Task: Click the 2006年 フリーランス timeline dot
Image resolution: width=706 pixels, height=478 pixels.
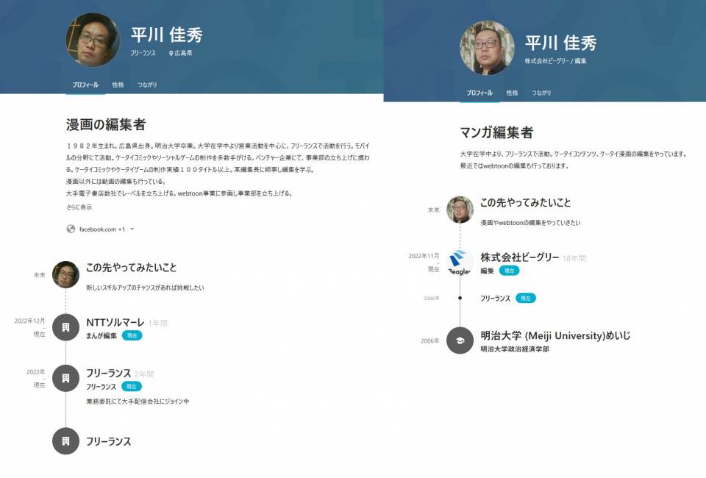Action: point(460,298)
